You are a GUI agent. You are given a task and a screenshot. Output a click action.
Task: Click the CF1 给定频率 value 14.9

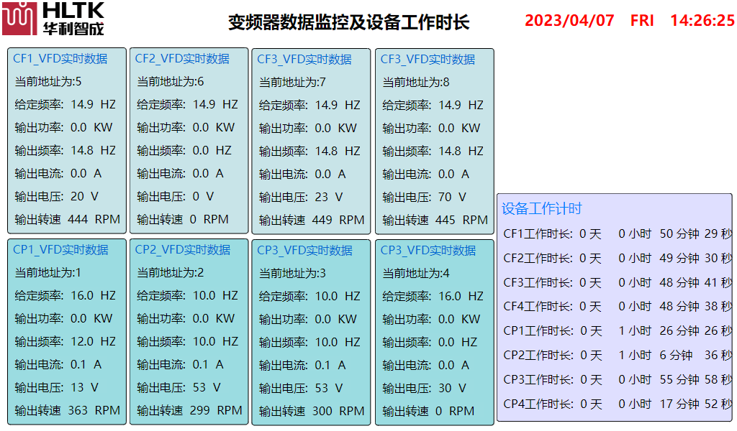point(82,105)
